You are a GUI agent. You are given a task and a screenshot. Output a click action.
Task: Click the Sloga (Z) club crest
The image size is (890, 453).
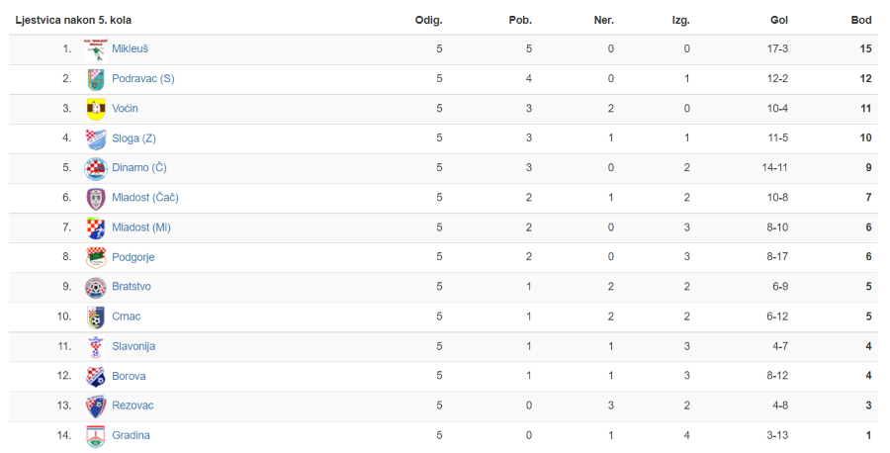[95, 139]
